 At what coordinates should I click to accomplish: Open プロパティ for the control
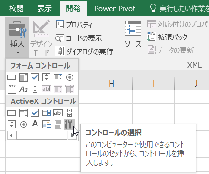click(74, 25)
